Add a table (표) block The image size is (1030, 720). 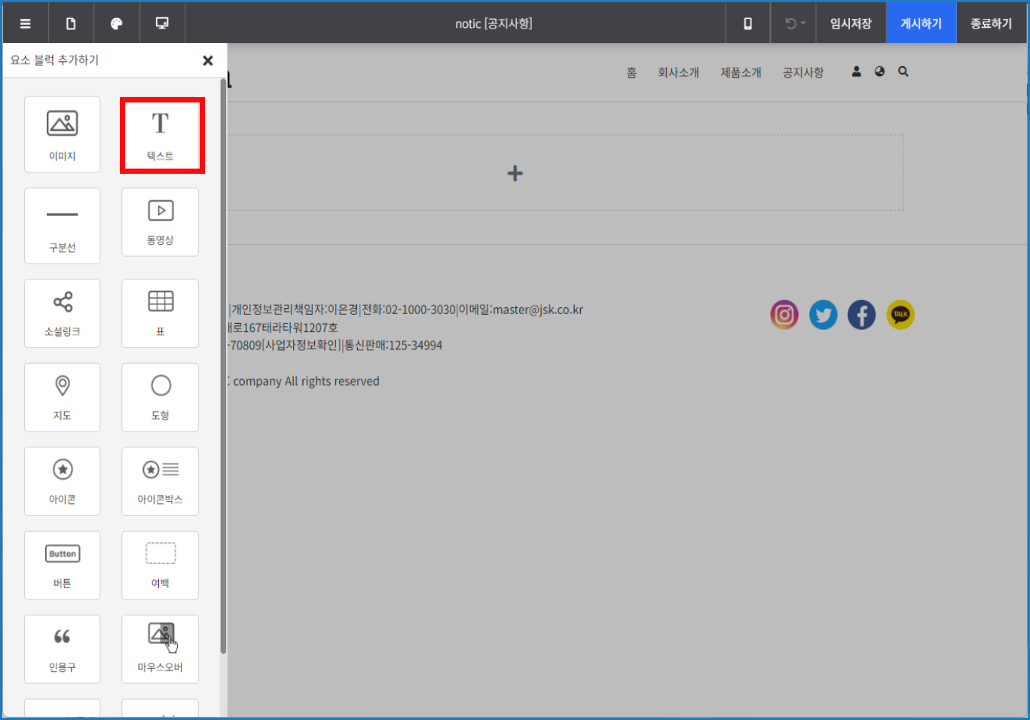(x=160, y=313)
